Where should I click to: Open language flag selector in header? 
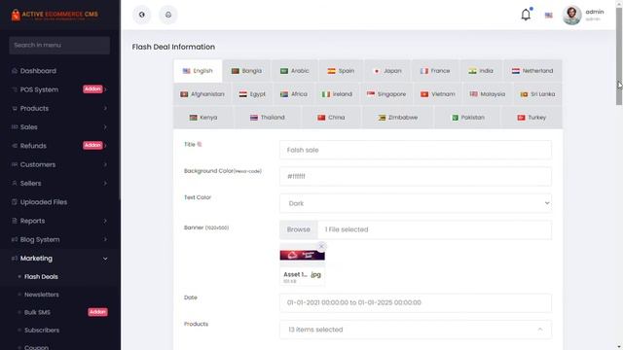pos(549,16)
